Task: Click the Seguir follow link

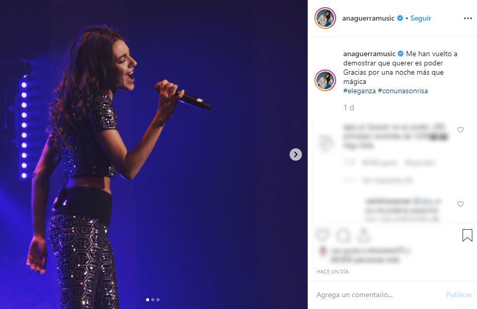Action: click(x=421, y=18)
